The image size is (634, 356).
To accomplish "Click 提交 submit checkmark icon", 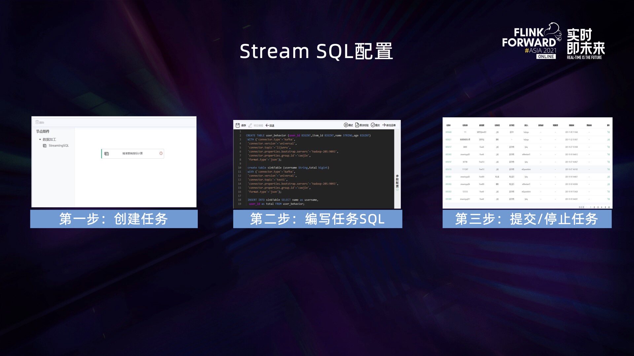I will click(373, 125).
